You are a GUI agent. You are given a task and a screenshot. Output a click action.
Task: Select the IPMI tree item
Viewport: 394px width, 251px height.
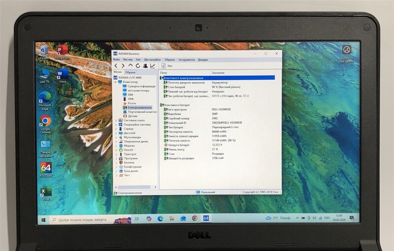pyautogui.click(x=128, y=99)
